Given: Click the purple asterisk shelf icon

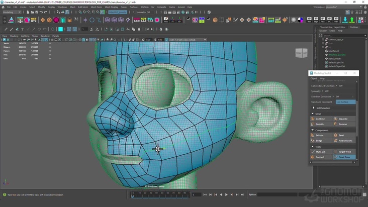Looking at the screenshot, I should pos(85,20).
